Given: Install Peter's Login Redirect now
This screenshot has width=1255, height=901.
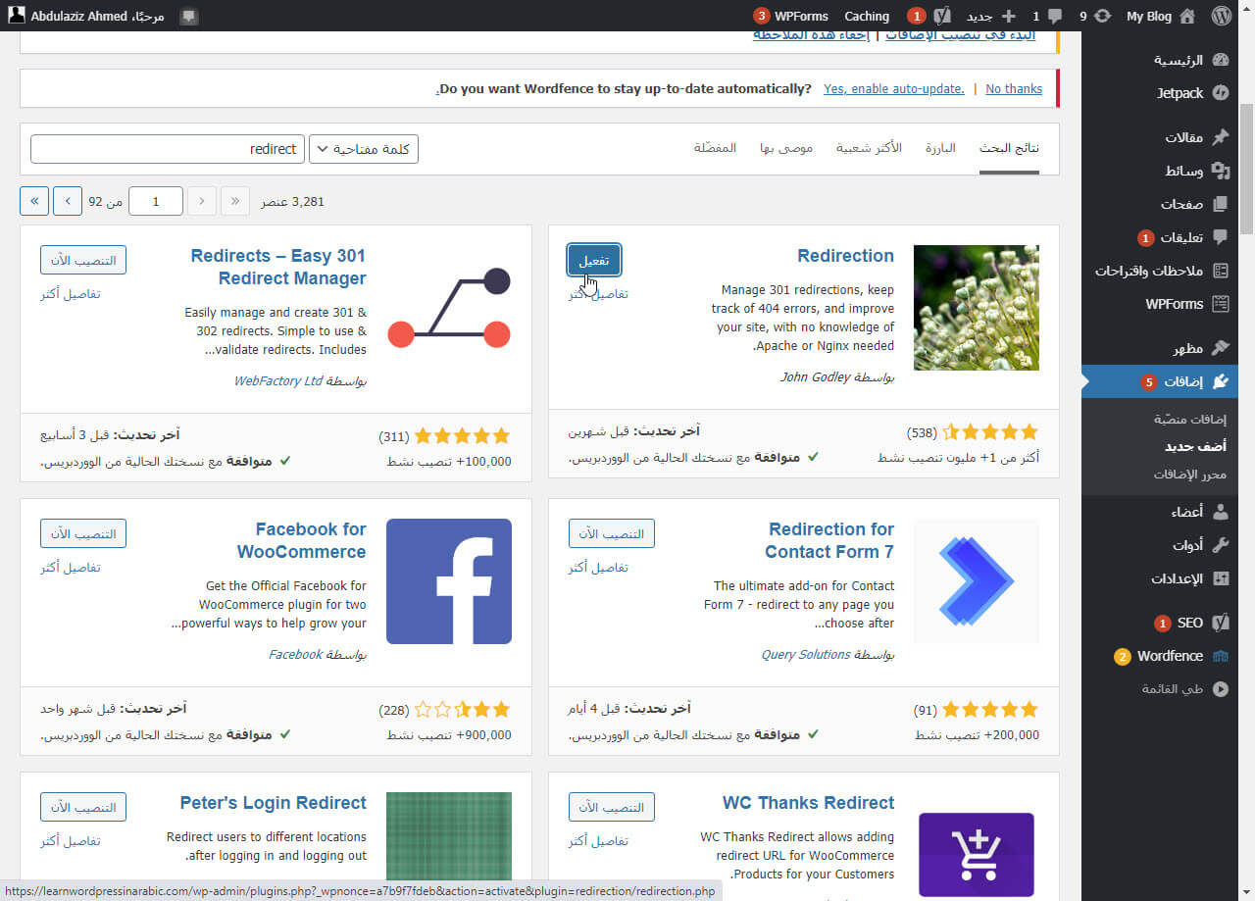Looking at the screenshot, I should pyautogui.click(x=83, y=807).
